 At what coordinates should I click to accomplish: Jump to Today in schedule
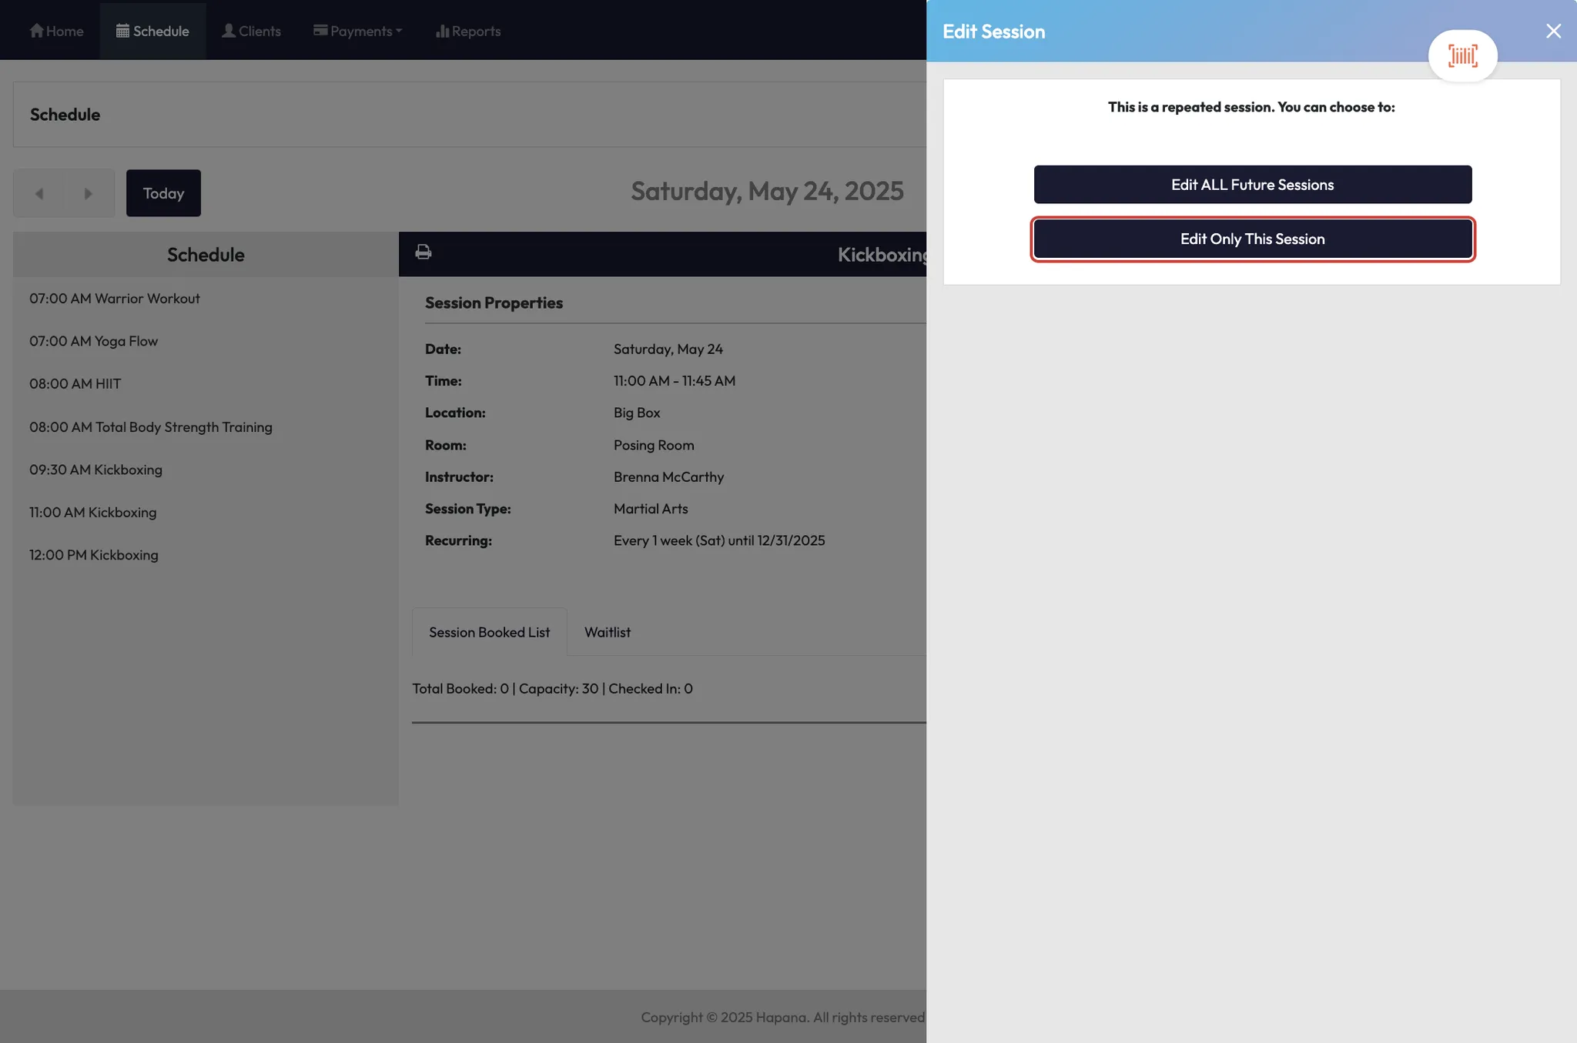tap(163, 193)
